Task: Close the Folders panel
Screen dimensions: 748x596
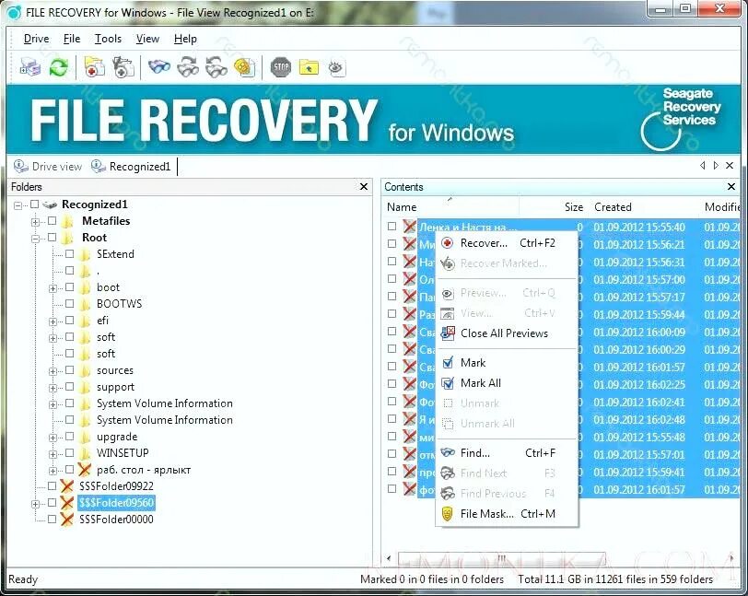Action: (x=364, y=187)
